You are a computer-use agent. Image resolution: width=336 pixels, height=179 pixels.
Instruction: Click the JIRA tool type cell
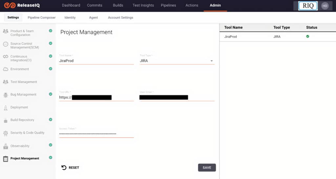(x=277, y=37)
